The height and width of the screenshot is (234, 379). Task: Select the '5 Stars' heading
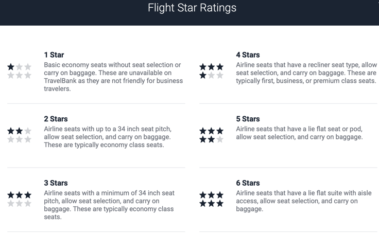point(248,119)
